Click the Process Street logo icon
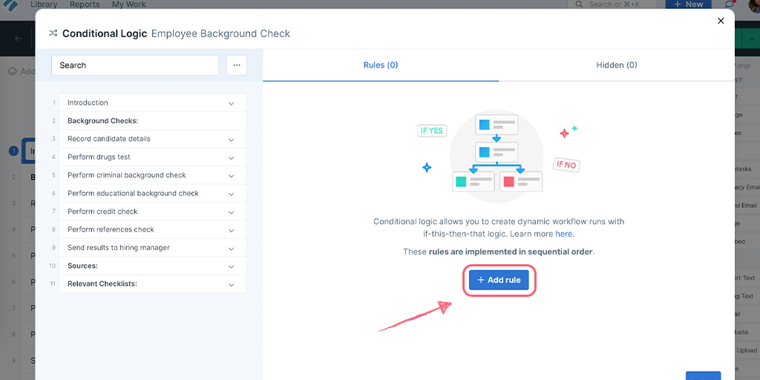 click(10, 5)
